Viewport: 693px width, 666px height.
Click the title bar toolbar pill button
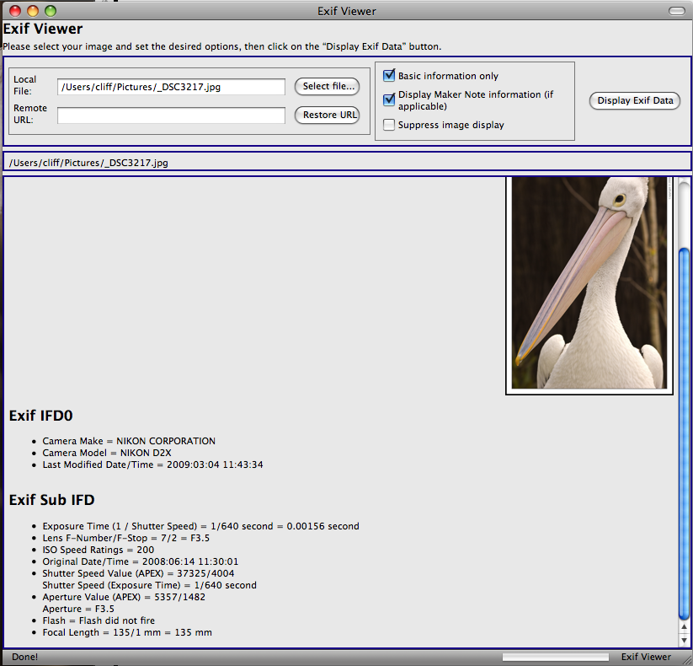click(675, 10)
